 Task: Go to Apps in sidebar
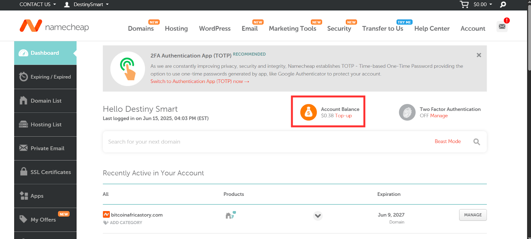(45, 196)
